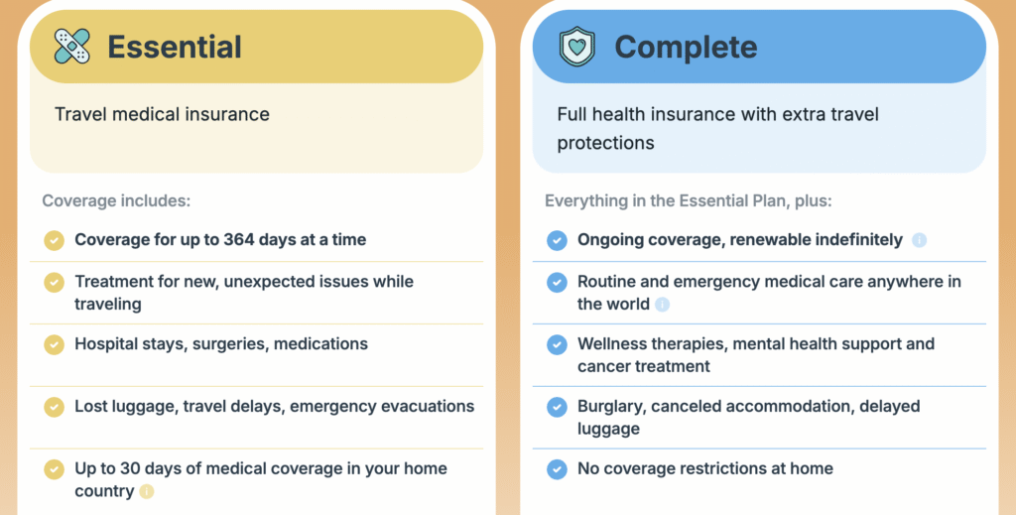Click info icon next to home country
This screenshot has width=1016, height=515.
point(147,491)
